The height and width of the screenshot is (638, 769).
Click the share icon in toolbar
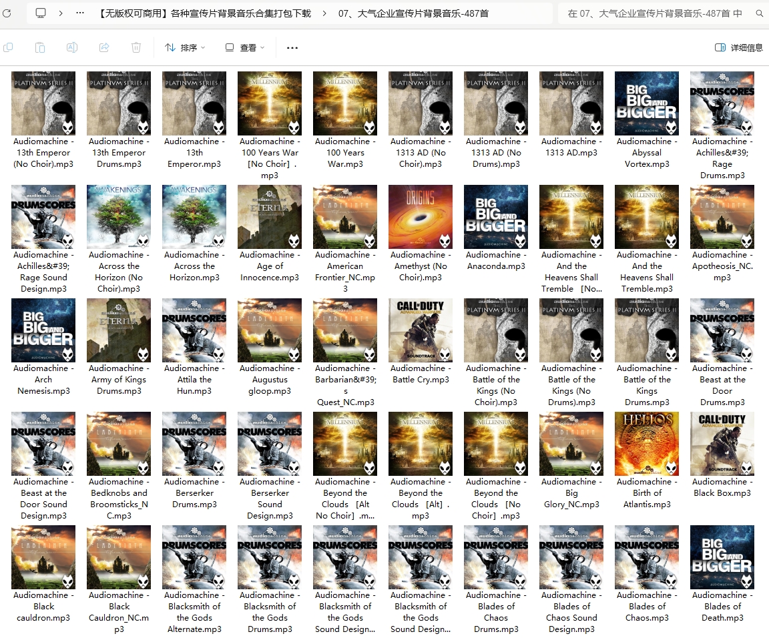click(x=104, y=47)
